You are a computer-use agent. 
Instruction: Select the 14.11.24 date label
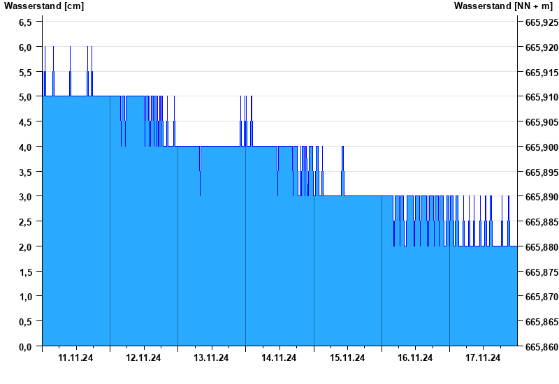(279, 358)
